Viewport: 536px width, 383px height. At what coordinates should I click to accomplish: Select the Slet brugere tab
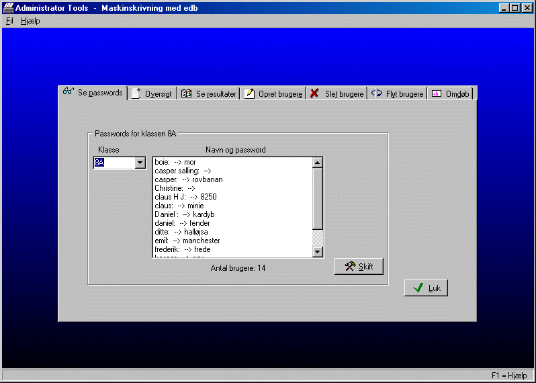pyautogui.click(x=337, y=93)
